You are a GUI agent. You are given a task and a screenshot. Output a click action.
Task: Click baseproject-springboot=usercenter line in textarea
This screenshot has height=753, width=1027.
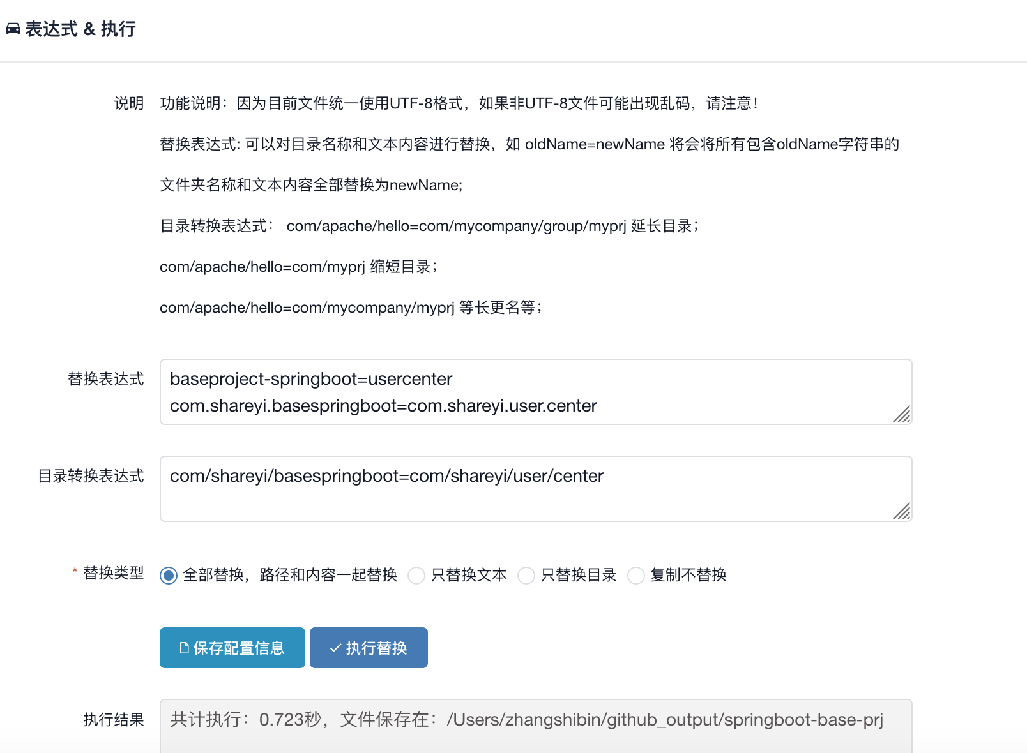click(311, 379)
